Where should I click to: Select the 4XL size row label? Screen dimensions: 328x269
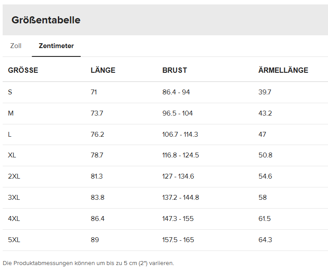point(14,219)
